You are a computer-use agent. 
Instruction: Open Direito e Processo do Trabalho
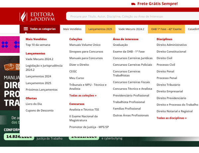pos(177,105)
